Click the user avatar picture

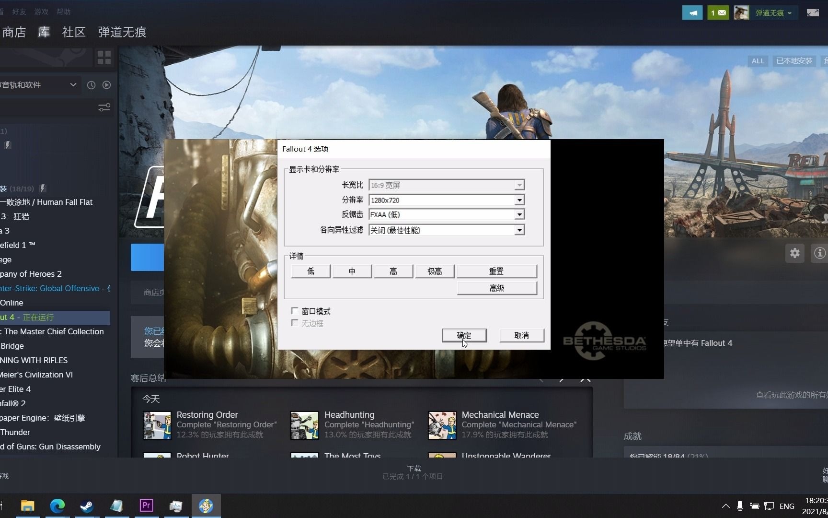[741, 13]
